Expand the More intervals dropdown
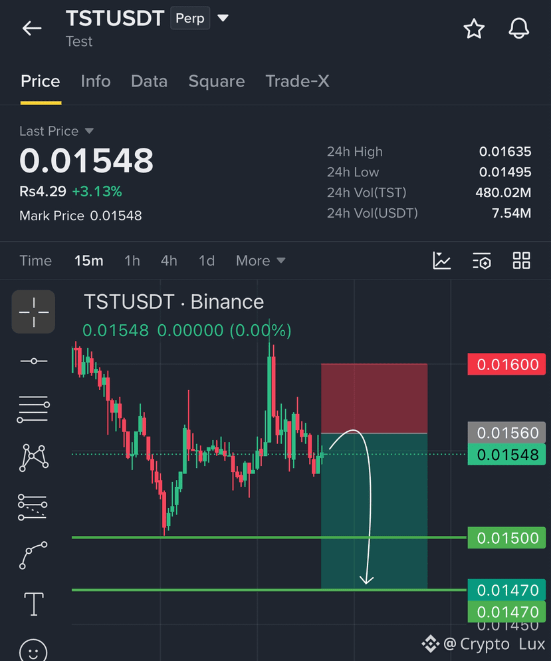The width and height of the screenshot is (551, 661). 261,260
